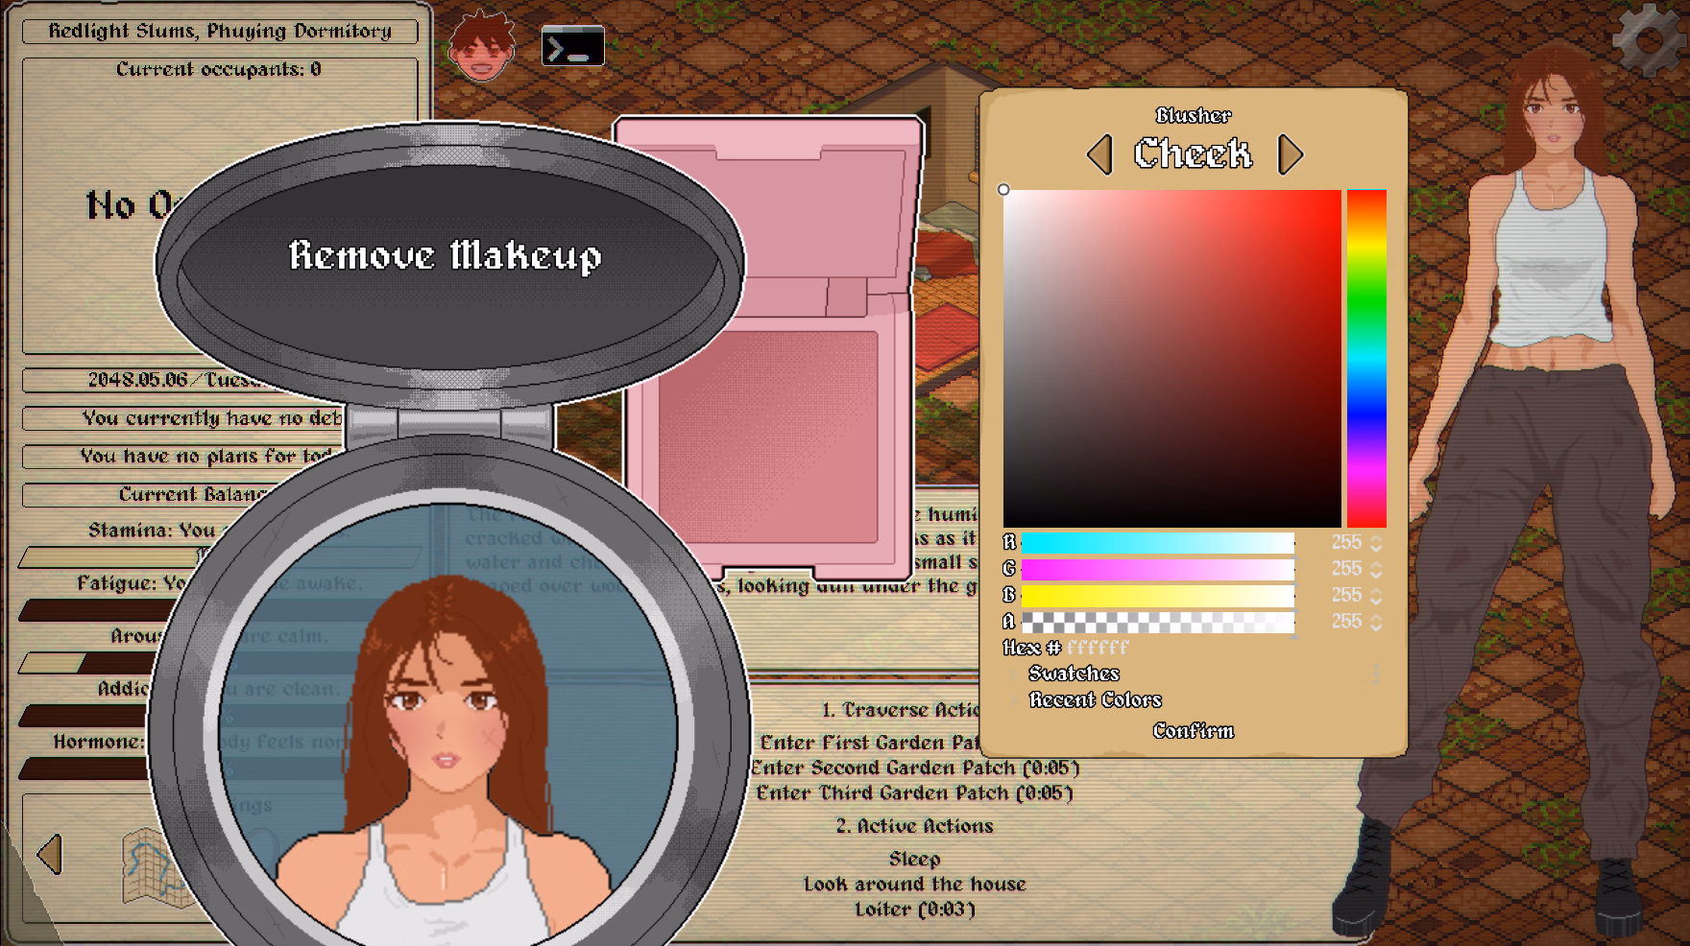Viewport: 1690px width, 946px height.
Task: Click the Blusher panel title
Action: tap(1194, 116)
